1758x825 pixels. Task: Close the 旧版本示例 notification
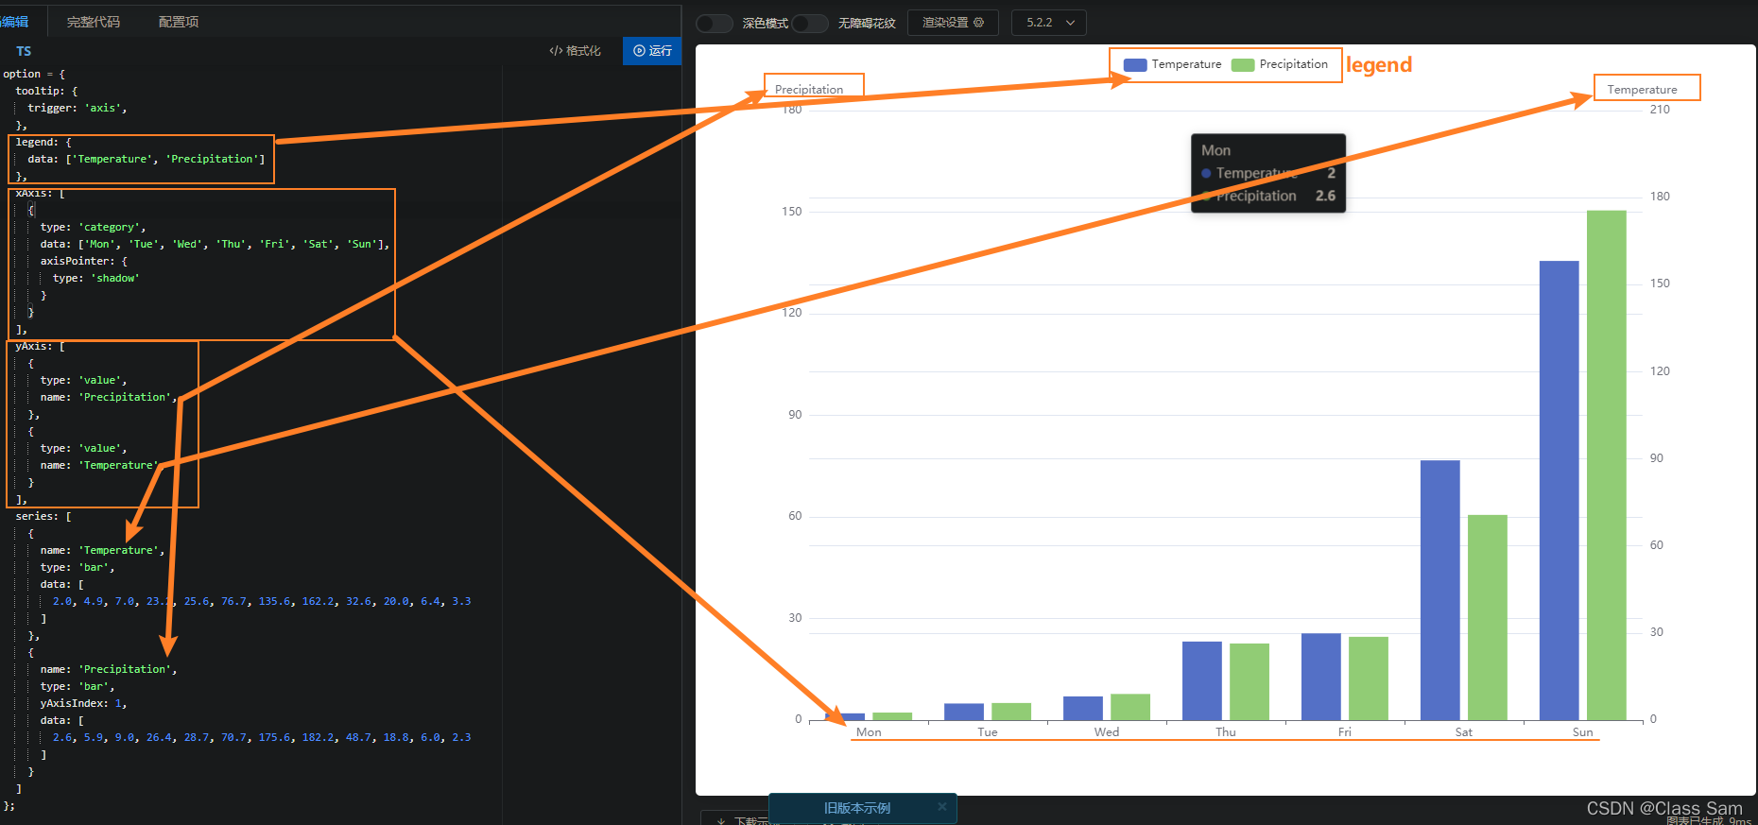point(942,806)
